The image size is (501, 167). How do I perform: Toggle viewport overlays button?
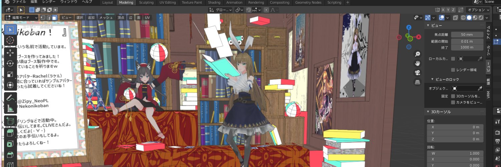pos(442,18)
